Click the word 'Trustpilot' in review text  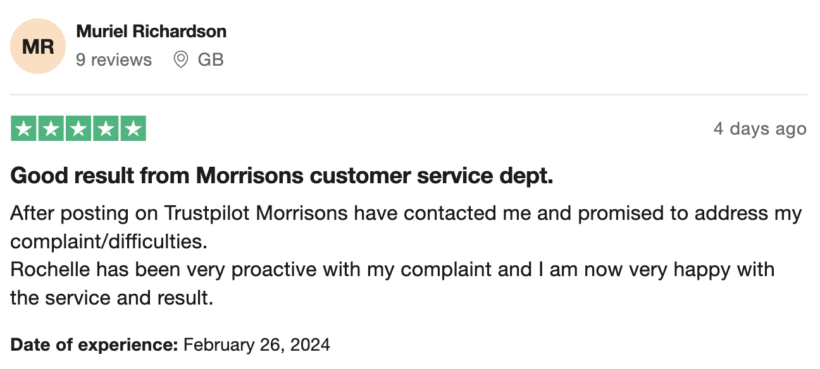(208, 214)
